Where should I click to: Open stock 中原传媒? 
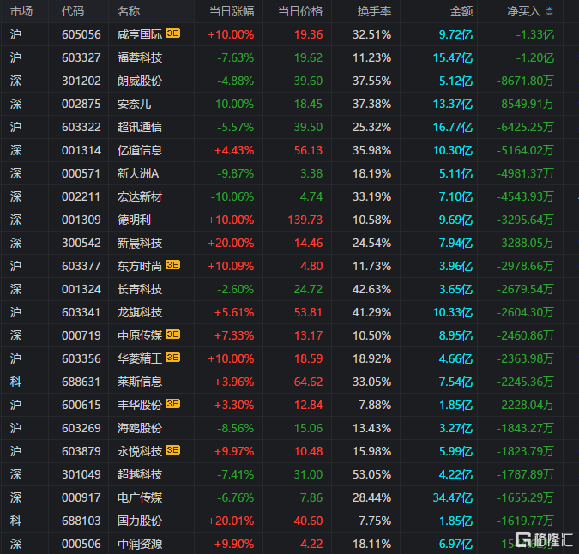coord(140,335)
